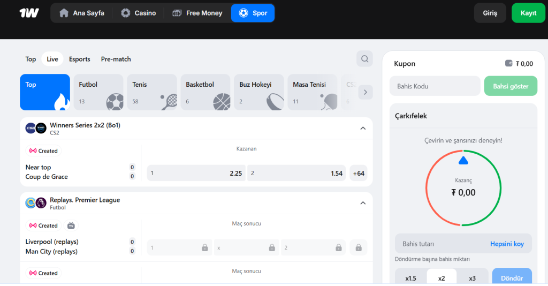
Task: Click the Döndür spin button
Action: point(512,277)
